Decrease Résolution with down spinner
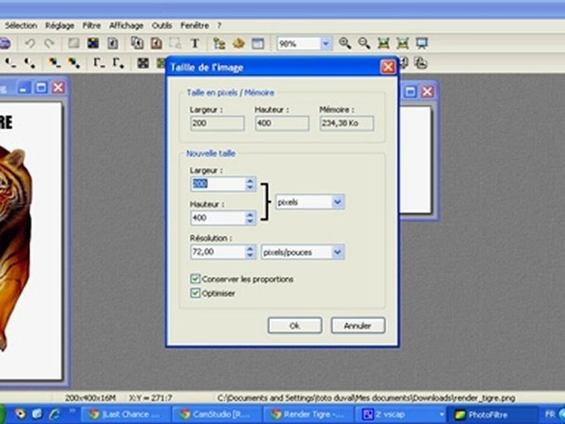The image size is (565, 424). pos(250,255)
